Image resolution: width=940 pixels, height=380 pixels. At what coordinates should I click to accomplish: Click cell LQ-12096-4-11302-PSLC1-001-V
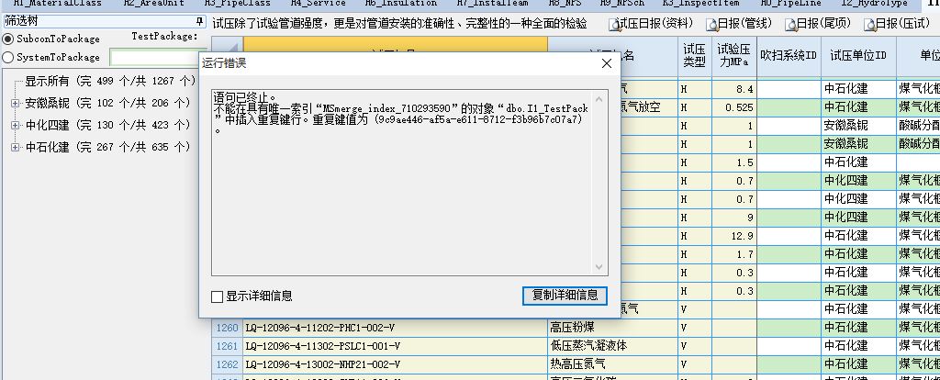pyautogui.click(x=396, y=346)
